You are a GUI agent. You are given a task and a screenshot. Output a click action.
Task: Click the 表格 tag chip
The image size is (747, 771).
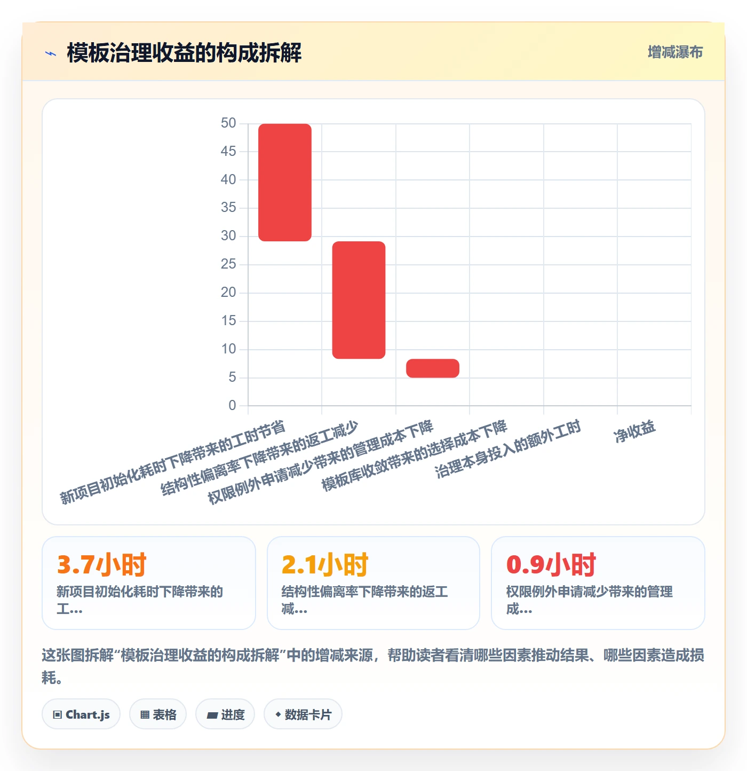click(x=158, y=714)
